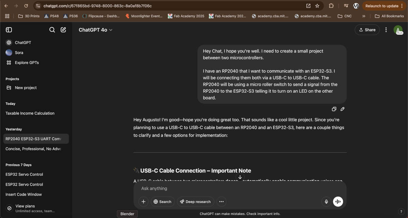This screenshot has width=408, height=218.
Task: Open the Chrome apps grid in bookmarks bar
Action: [7, 16]
